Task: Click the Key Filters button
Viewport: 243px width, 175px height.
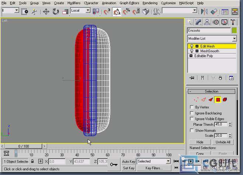Action: (x=154, y=168)
